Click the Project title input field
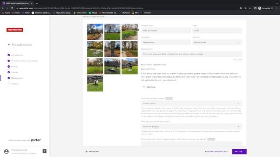This screenshot has height=157, width=280. click(x=166, y=31)
